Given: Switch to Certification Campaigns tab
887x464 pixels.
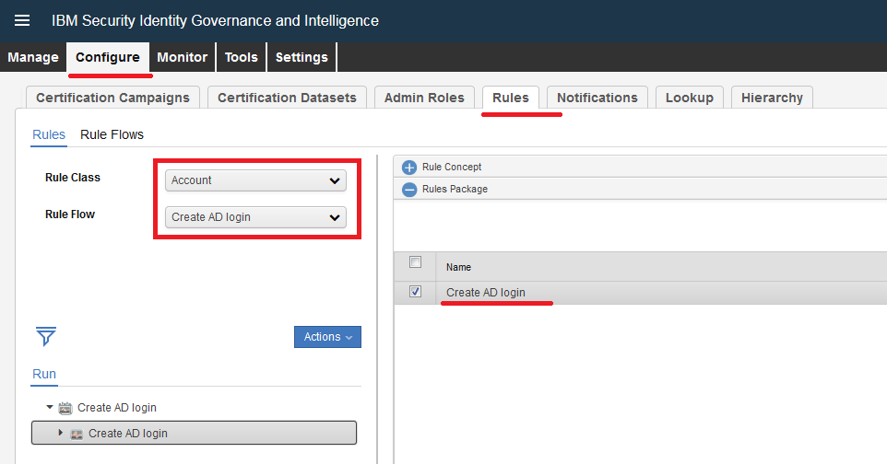Looking at the screenshot, I should pyautogui.click(x=112, y=98).
